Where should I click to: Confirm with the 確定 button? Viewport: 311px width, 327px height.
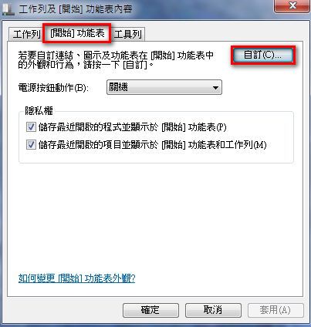[x=150, y=310]
